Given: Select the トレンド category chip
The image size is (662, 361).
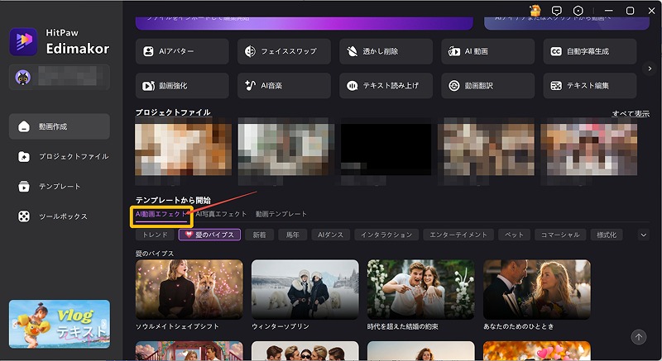Looking at the screenshot, I should point(155,235).
